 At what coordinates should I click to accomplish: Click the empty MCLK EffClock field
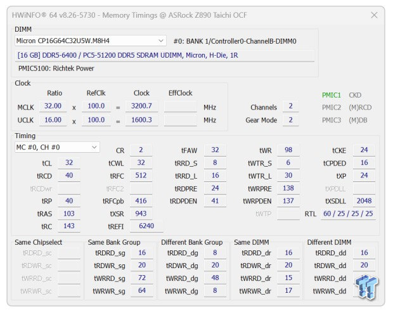click(x=181, y=106)
